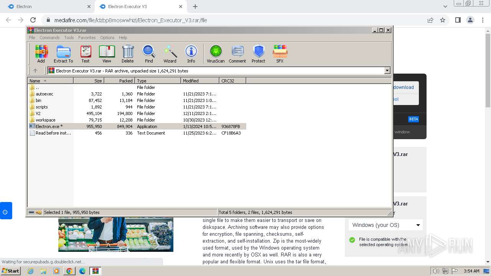
Task: Click the Add toolbar icon in WinRAR
Action: point(41,54)
